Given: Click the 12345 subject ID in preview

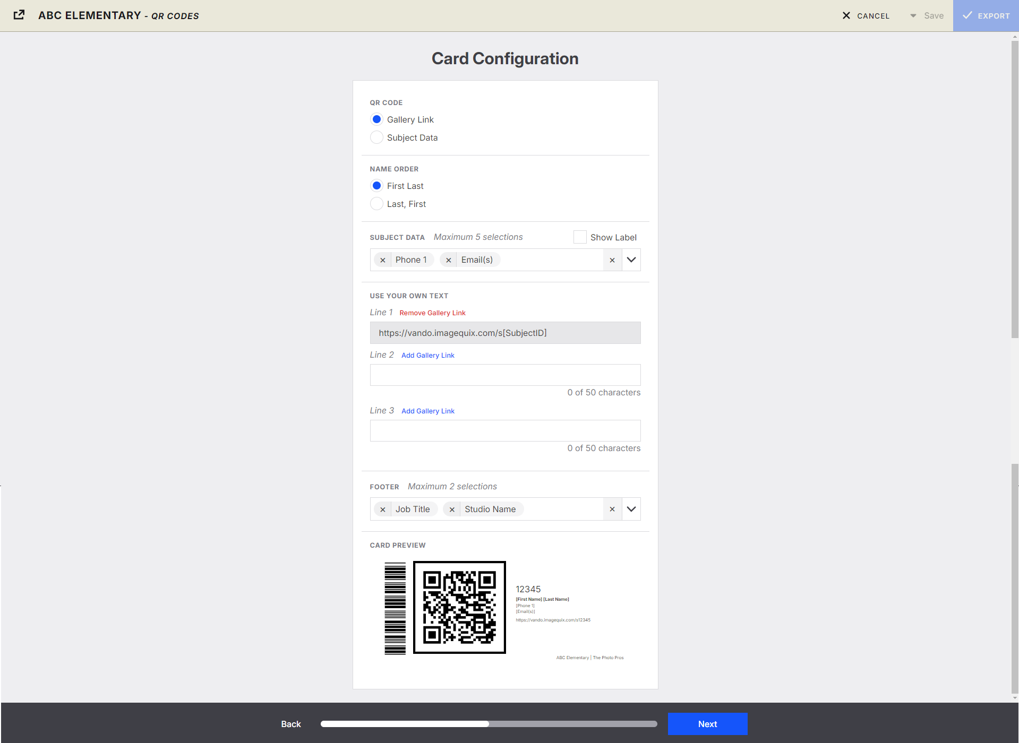Looking at the screenshot, I should (x=528, y=590).
